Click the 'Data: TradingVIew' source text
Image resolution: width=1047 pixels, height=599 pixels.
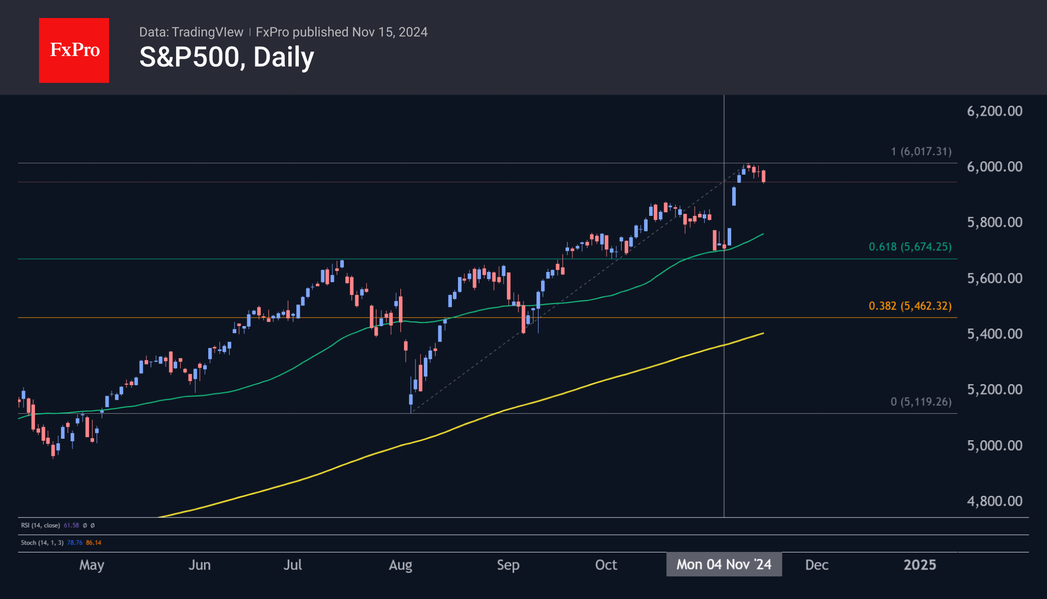(x=191, y=32)
